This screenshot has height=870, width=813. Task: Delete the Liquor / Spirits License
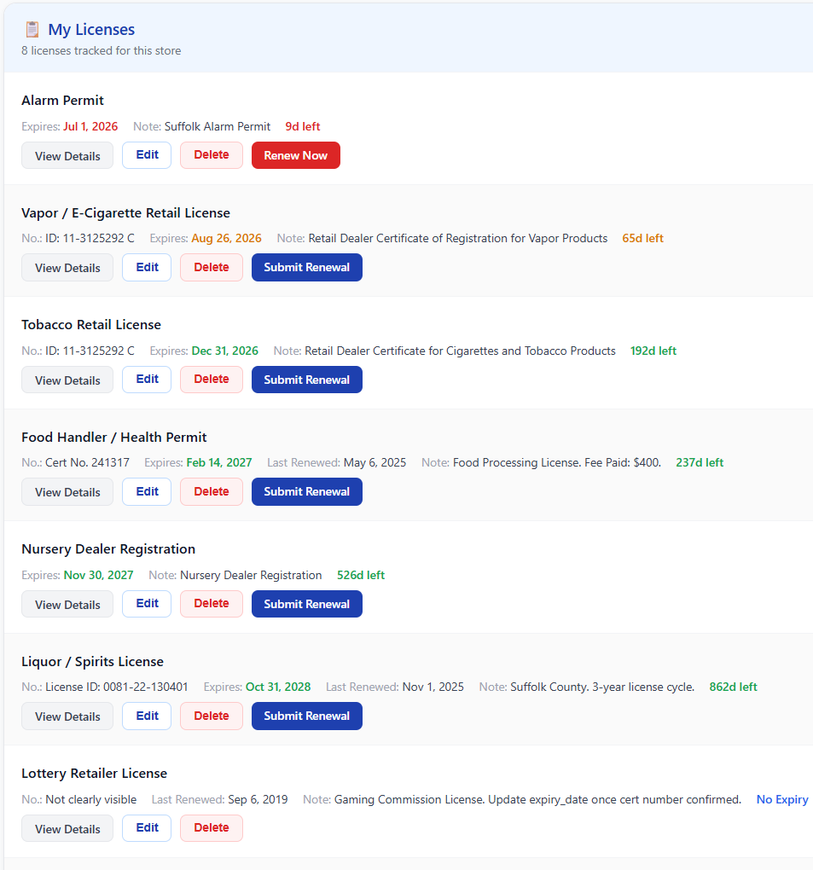[x=212, y=716]
